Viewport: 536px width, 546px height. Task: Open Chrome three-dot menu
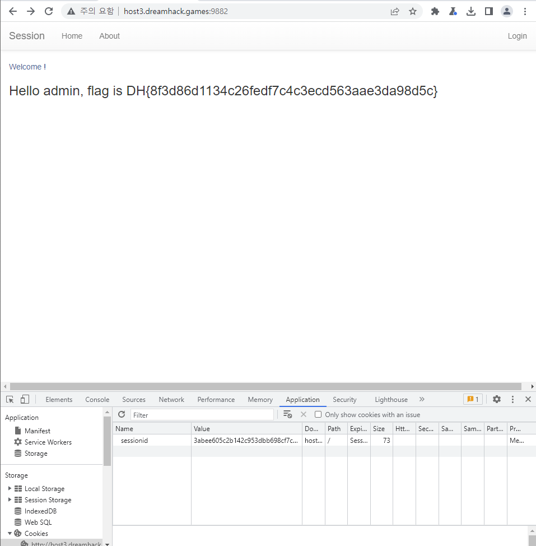point(525,11)
